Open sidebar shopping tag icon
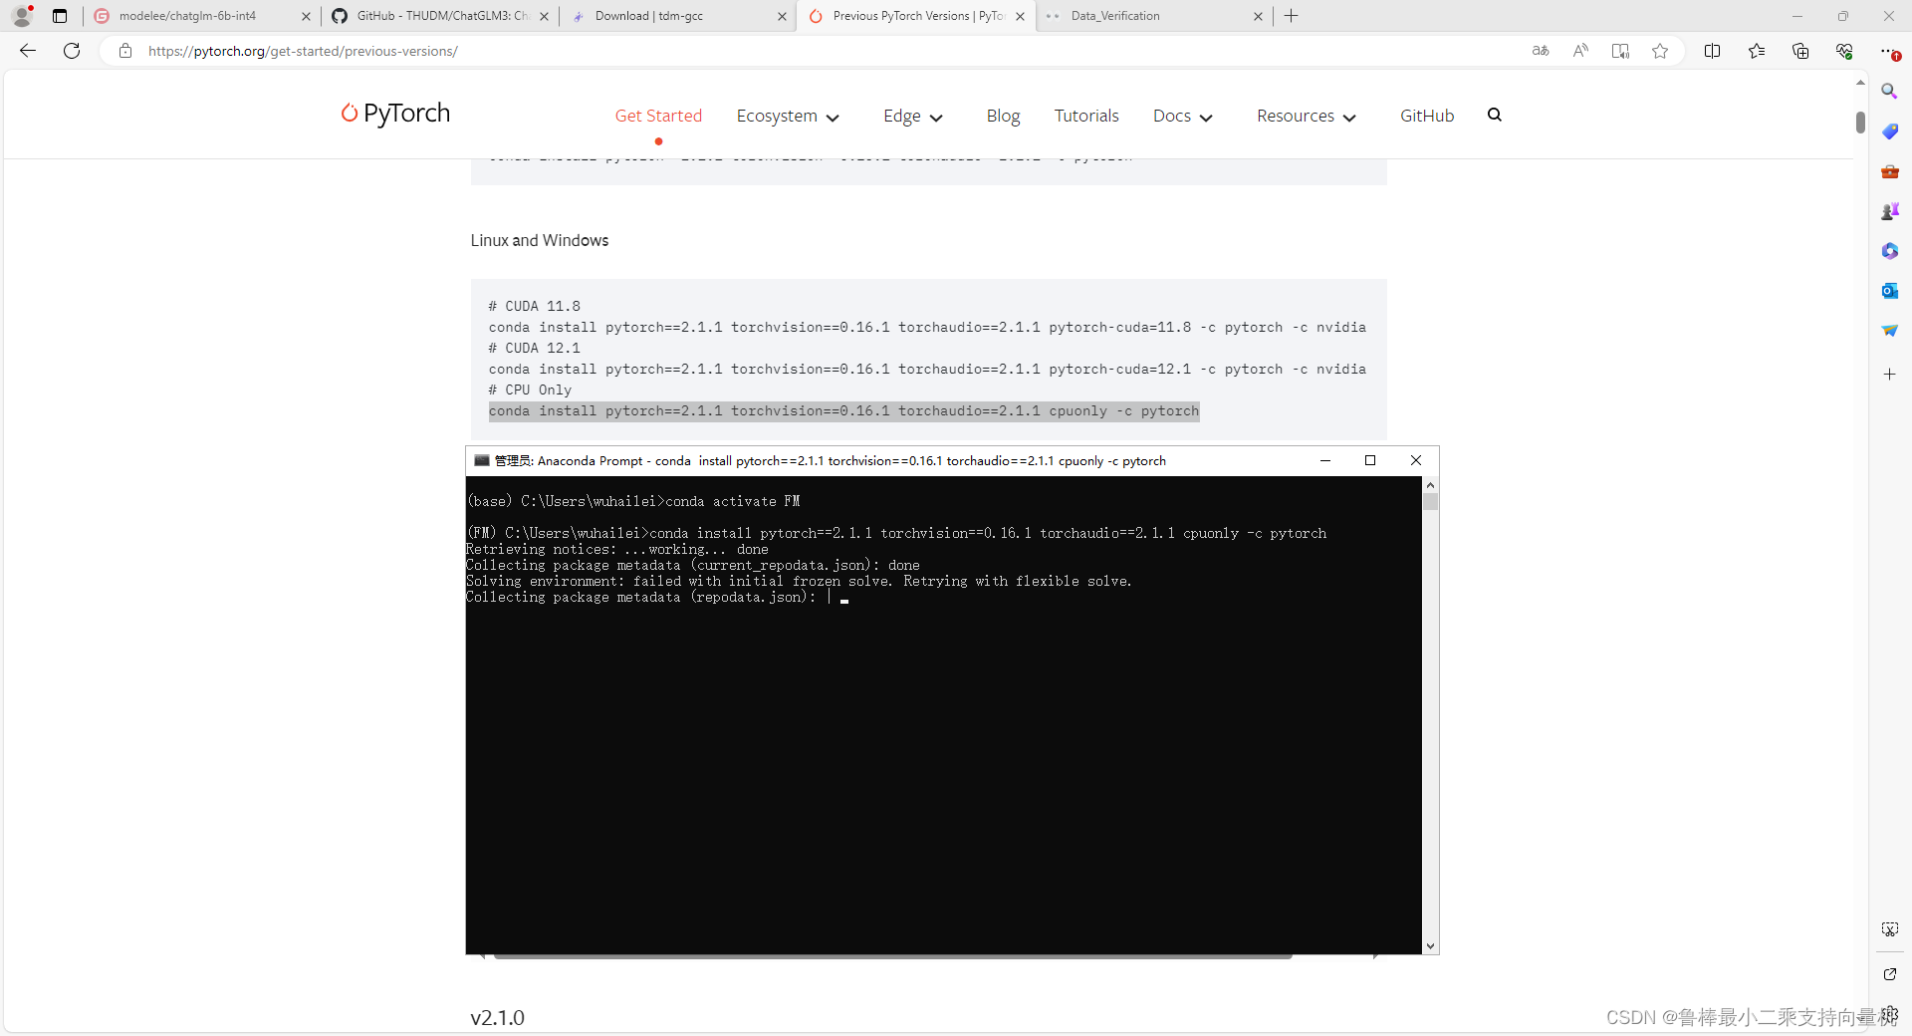The height and width of the screenshot is (1036, 1912). pos(1890,131)
